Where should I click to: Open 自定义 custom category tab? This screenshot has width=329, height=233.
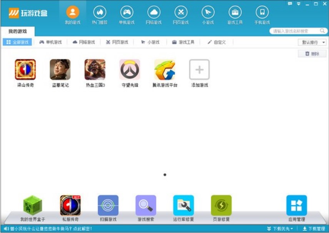[217, 42]
